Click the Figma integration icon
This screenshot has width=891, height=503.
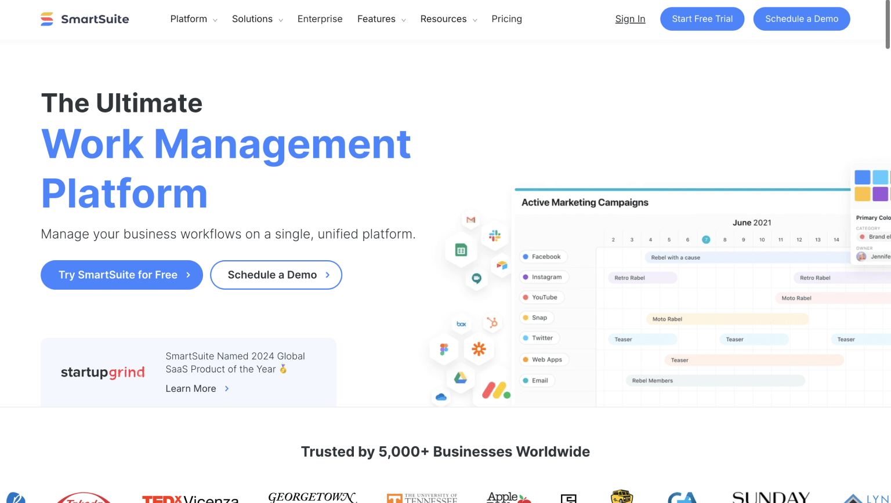[x=444, y=349]
